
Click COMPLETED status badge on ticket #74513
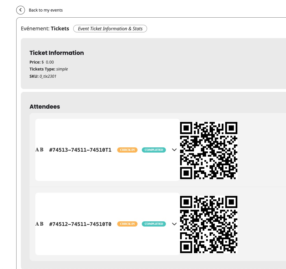[x=154, y=150]
